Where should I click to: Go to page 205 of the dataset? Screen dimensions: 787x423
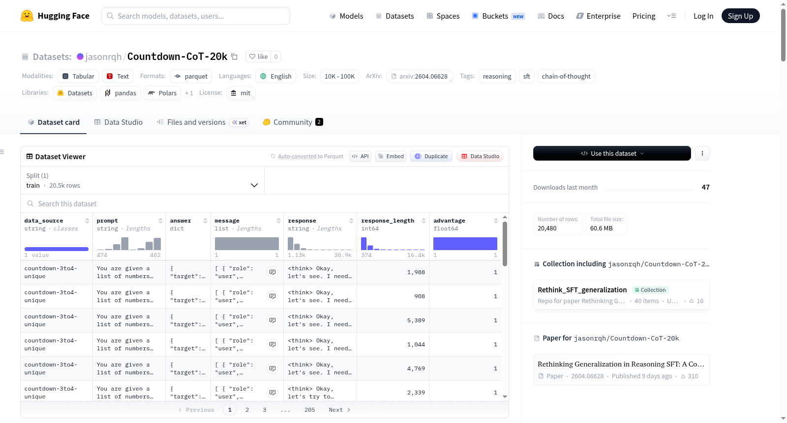pyautogui.click(x=310, y=410)
